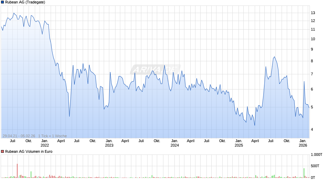324x181 pixels.
Task: Click the 'Jan. 2026' axis label
Action: click(x=303, y=143)
